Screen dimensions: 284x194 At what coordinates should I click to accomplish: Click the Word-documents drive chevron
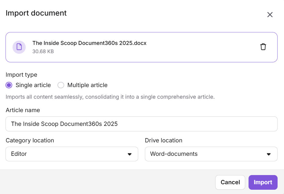pos(268,154)
